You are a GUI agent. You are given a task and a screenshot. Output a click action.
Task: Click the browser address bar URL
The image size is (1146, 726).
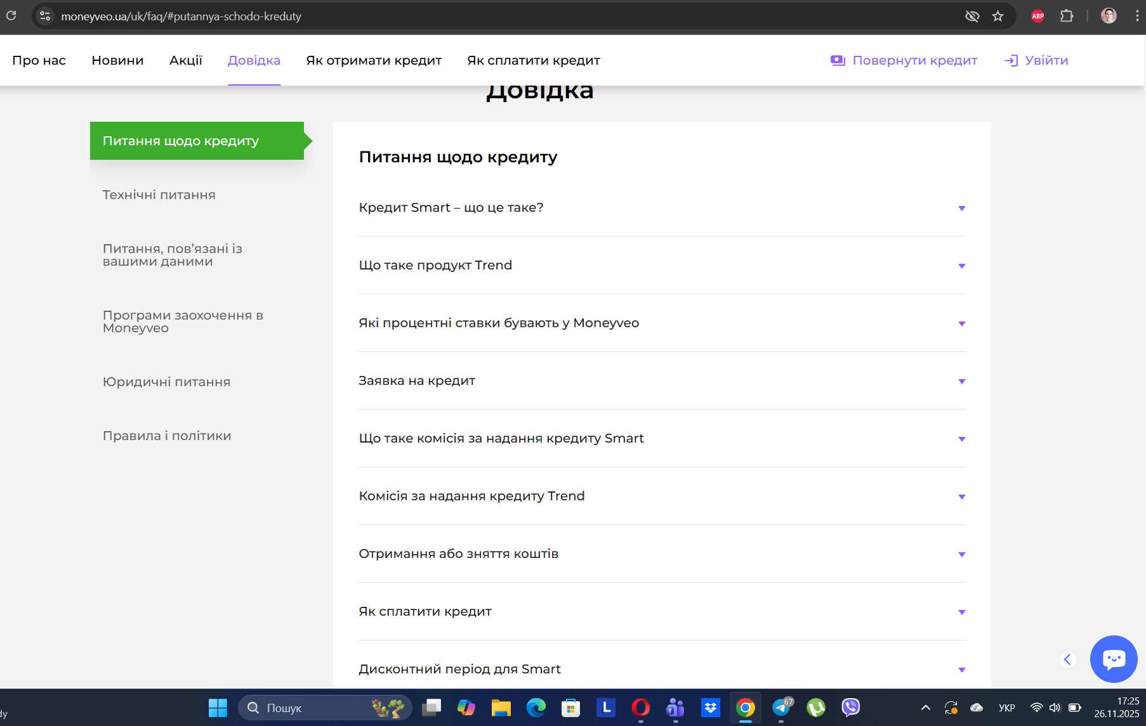click(181, 16)
